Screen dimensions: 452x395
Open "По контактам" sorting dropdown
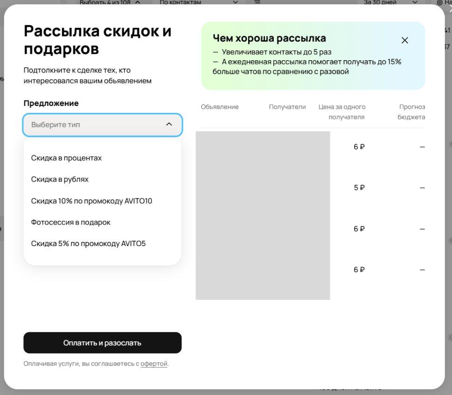click(199, 2)
